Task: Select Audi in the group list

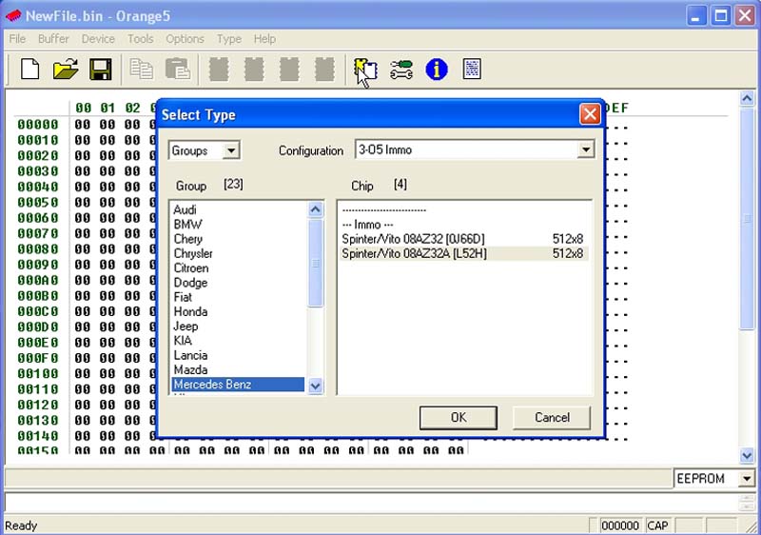Action: coord(238,209)
